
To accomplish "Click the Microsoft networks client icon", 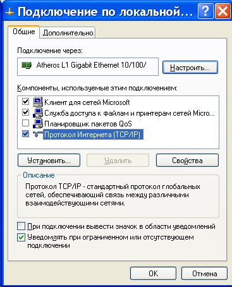I will (x=38, y=102).
